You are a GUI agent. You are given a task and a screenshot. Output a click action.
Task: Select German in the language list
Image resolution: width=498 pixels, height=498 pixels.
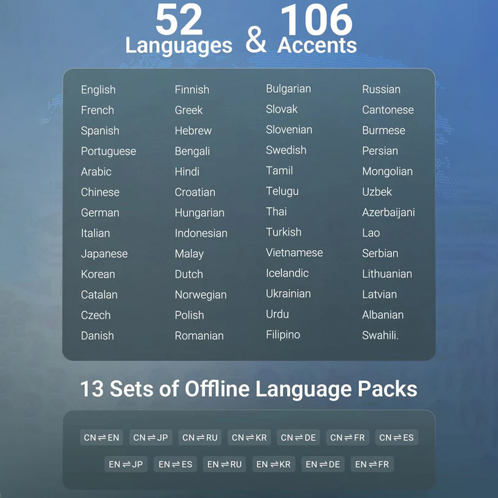click(100, 212)
